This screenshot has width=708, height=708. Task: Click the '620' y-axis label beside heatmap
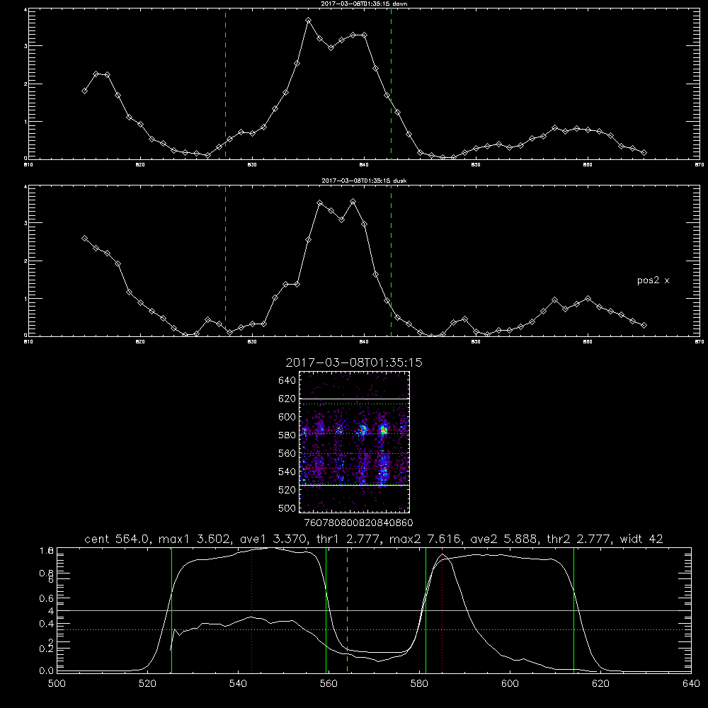click(287, 399)
